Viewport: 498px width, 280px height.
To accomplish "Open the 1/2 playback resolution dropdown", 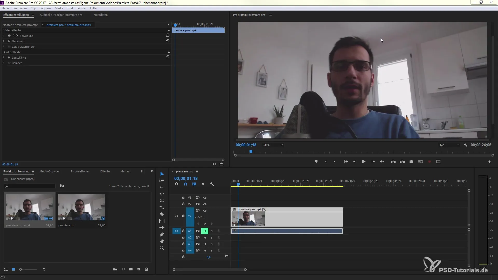I will click(x=449, y=145).
